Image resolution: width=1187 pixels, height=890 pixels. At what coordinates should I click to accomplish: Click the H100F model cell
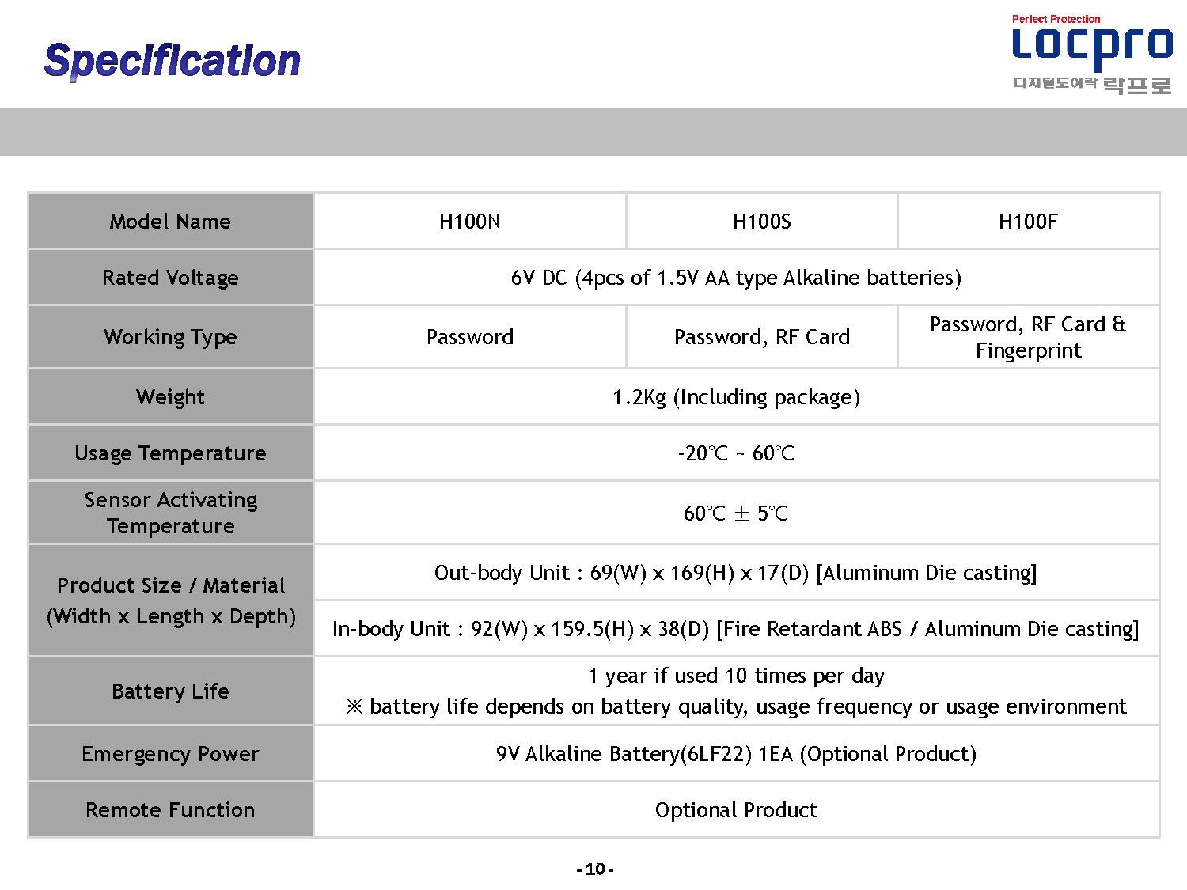[1028, 222]
